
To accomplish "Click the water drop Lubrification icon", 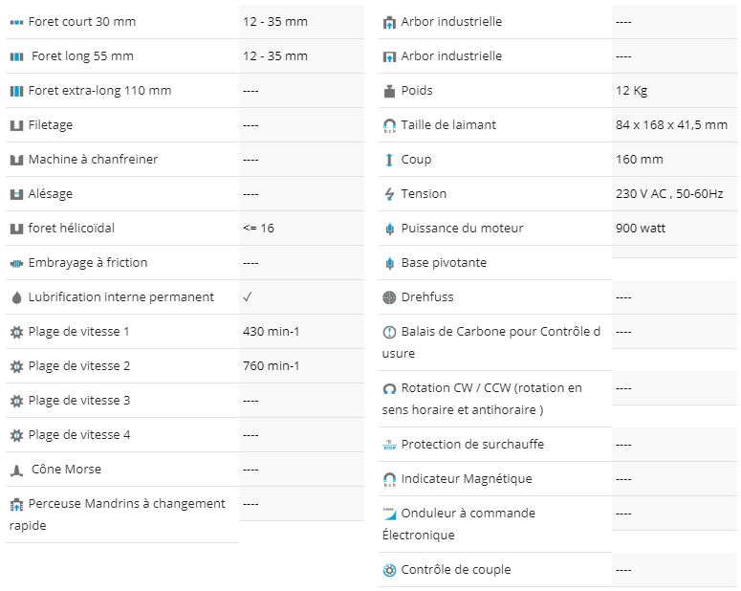I will click(x=16, y=297).
